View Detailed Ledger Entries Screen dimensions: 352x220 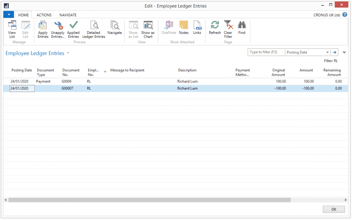(94, 29)
